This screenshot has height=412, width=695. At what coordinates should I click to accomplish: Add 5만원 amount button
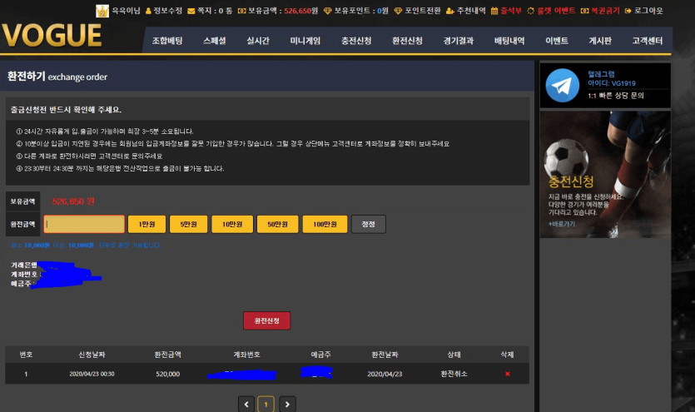[189, 224]
